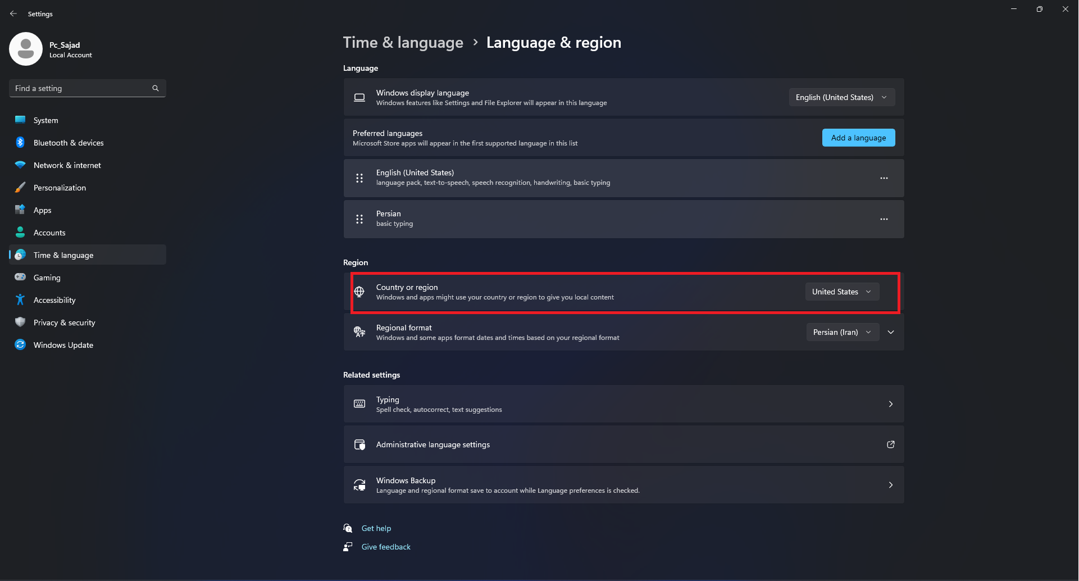Open Typing settings chevron
1079x581 pixels.
tap(891, 404)
